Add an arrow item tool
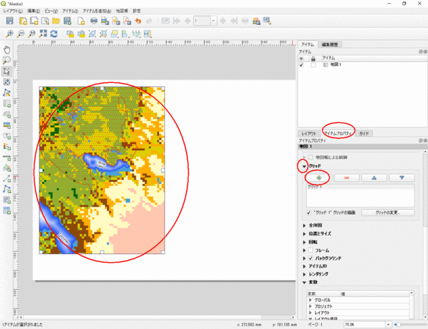The height and width of the screenshot is (329, 428). point(7,179)
